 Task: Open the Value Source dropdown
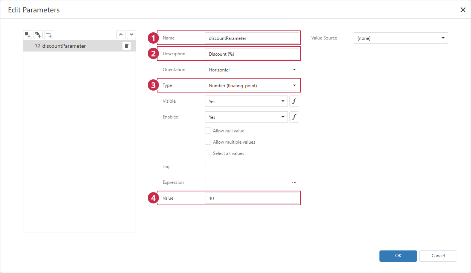pos(401,38)
